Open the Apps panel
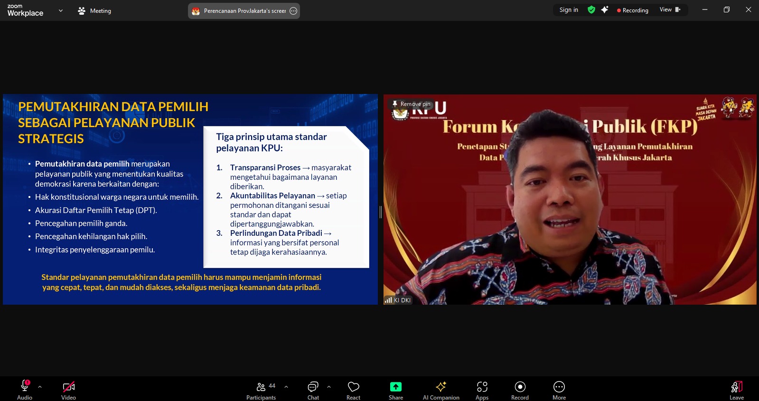Screen dimensions: 759x401 point(482,389)
